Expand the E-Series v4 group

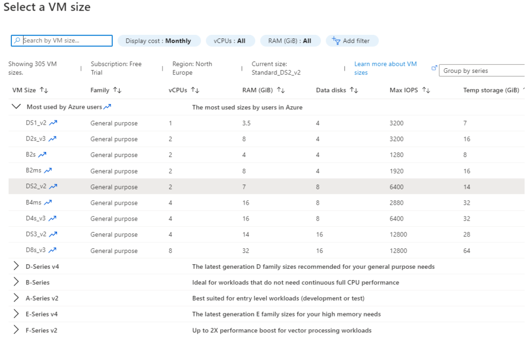coord(16,313)
